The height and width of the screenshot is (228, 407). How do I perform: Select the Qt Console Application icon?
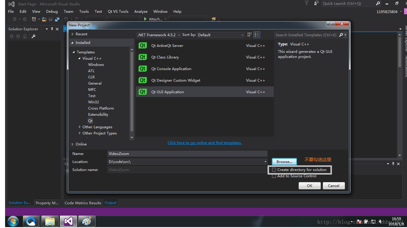click(x=143, y=69)
